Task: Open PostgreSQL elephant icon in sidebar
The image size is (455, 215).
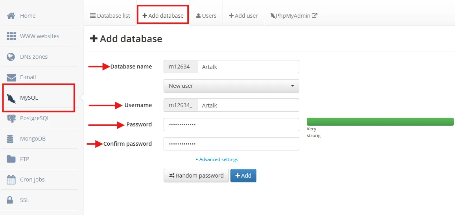Action: (11, 118)
